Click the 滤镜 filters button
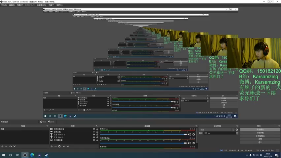 click(x=51, y=121)
